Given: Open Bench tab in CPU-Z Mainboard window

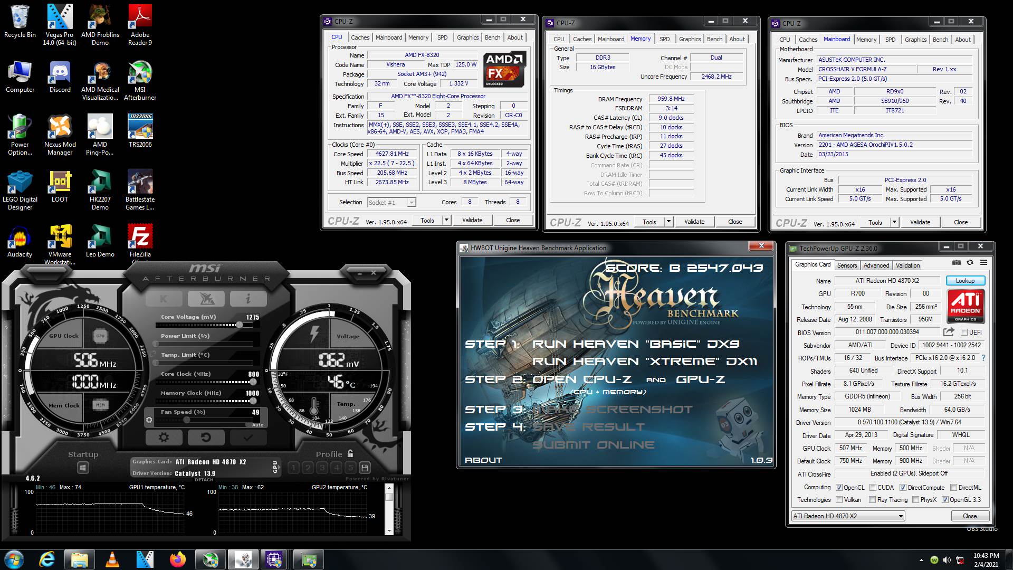Looking at the screenshot, I should click(x=940, y=40).
